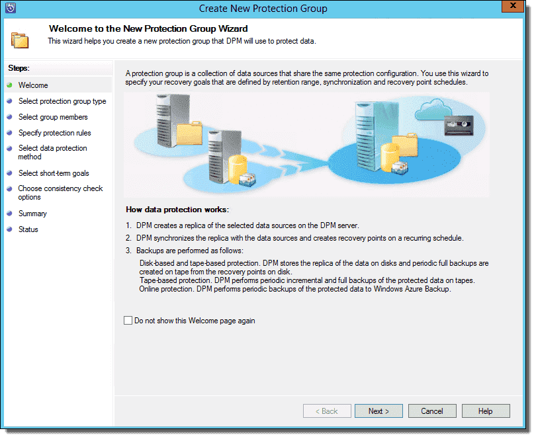The height and width of the screenshot is (439, 536).
Task: Cancel the protection group wizard
Action: click(x=432, y=411)
